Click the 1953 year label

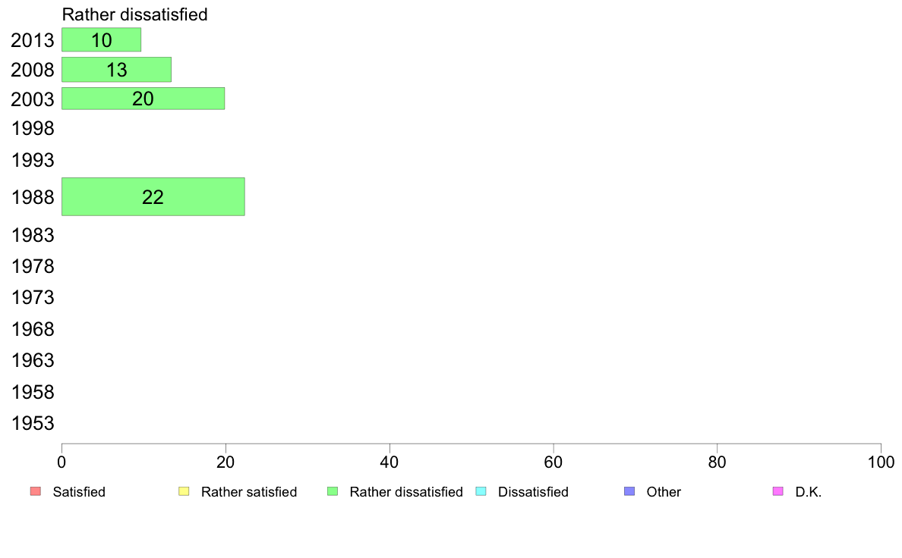point(33,424)
